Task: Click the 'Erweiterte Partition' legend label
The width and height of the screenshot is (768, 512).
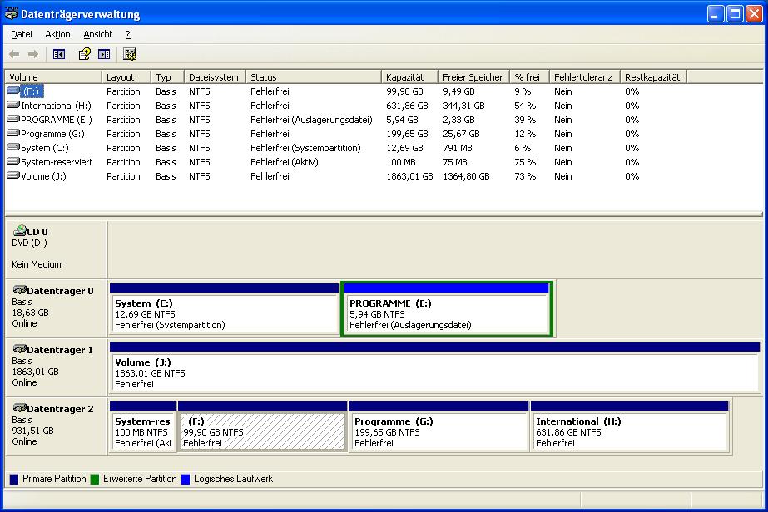Action: [140, 480]
